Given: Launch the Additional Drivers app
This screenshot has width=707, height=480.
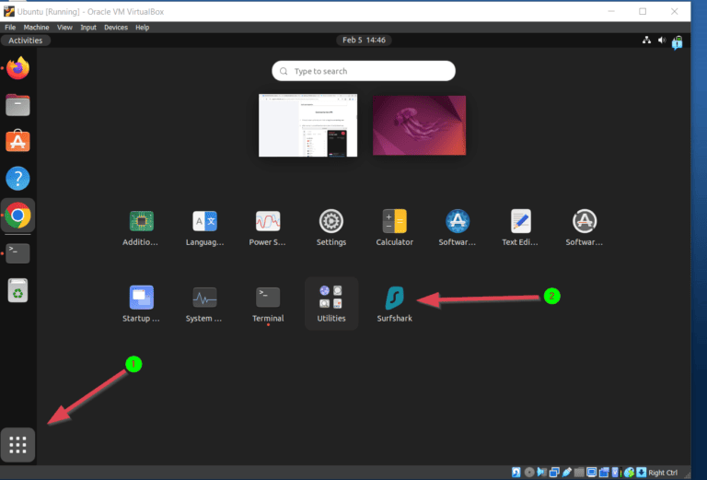Looking at the screenshot, I should [x=141, y=228].
